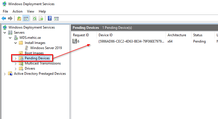Click the Forward arrow toolbar icon
Viewport: 218px width, 119px height.
[x=10, y=19]
